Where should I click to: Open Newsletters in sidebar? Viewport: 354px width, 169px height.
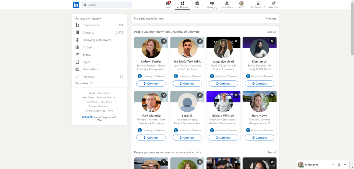point(99,69)
